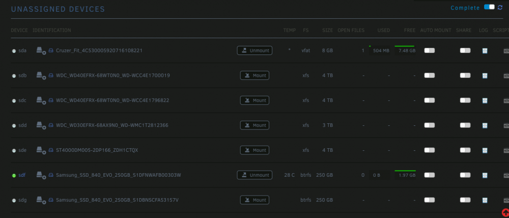The image size is (509, 218).
Task: Select ST4000DM005-2DP166_ZDH1CTQX identification text
Action: tap(97, 150)
